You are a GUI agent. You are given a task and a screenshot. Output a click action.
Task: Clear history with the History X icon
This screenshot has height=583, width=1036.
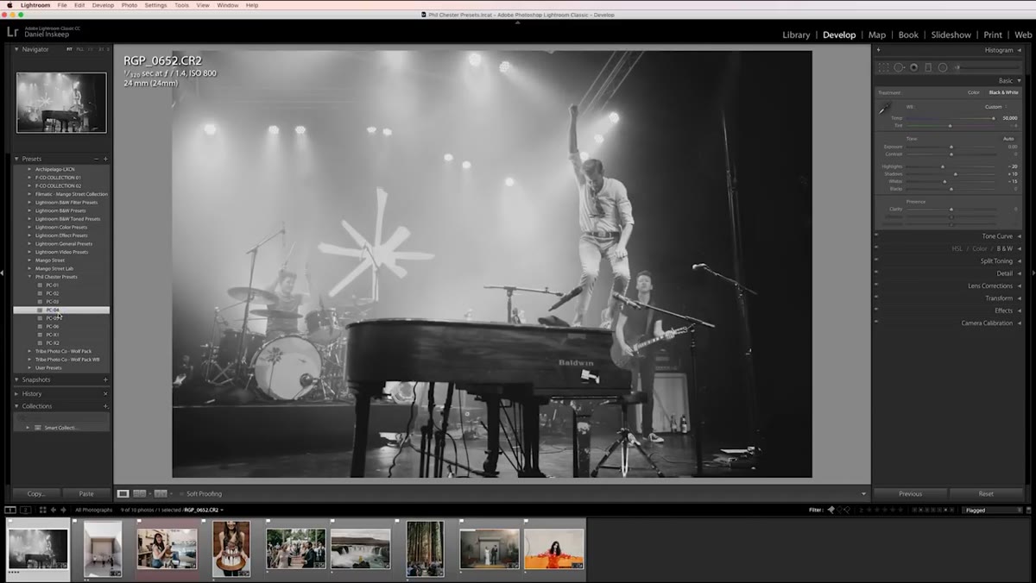[x=105, y=393]
